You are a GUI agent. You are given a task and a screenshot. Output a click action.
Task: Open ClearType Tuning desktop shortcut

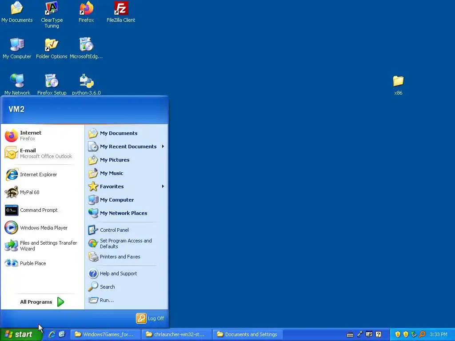pyautogui.click(x=52, y=15)
